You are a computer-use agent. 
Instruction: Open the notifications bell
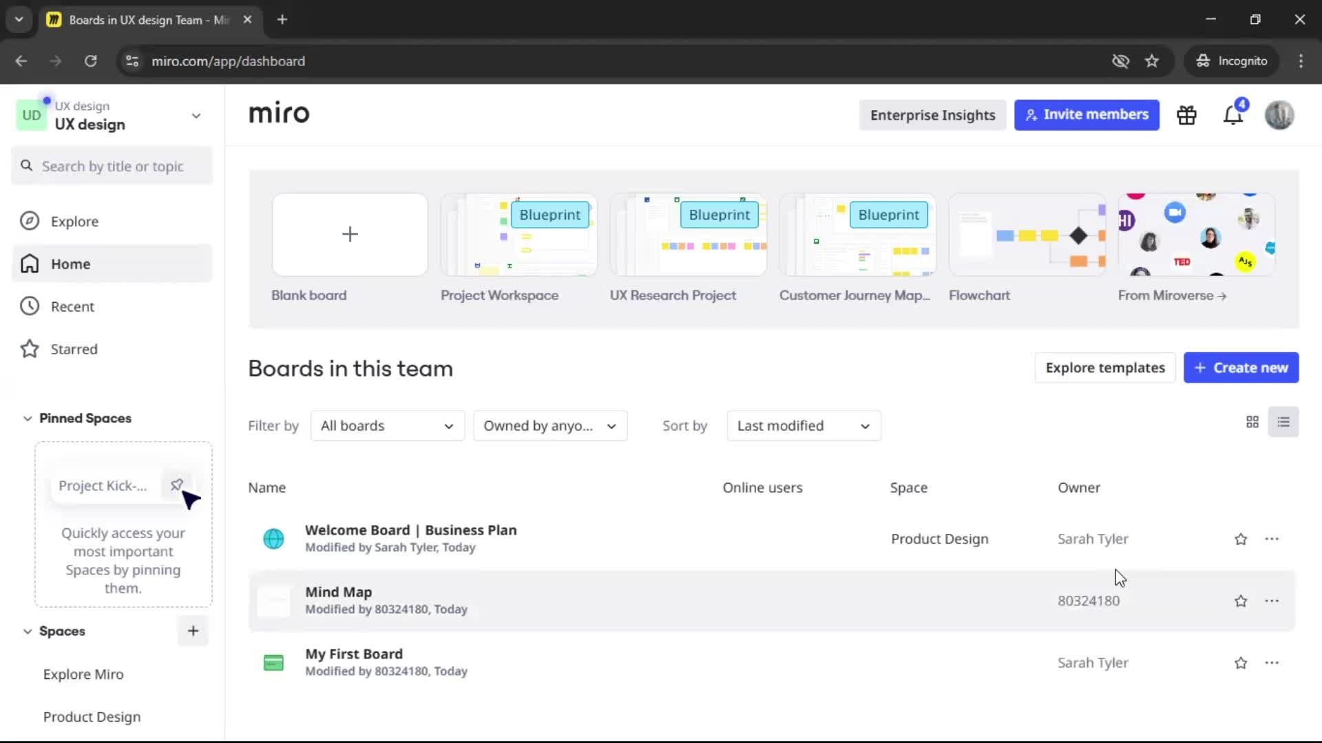1233,115
